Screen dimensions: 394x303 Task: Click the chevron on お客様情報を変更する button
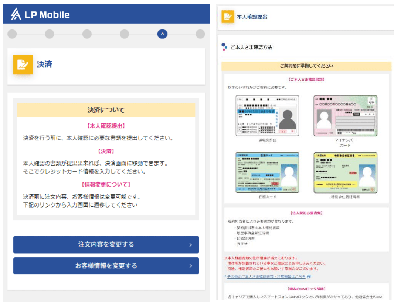pyautogui.click(x=190, y=266)
